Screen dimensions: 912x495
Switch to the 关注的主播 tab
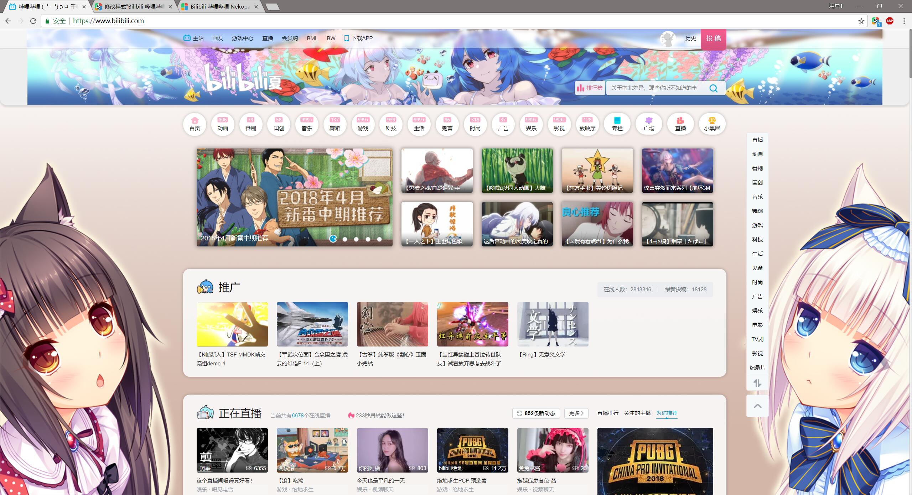tap(637, 413)
